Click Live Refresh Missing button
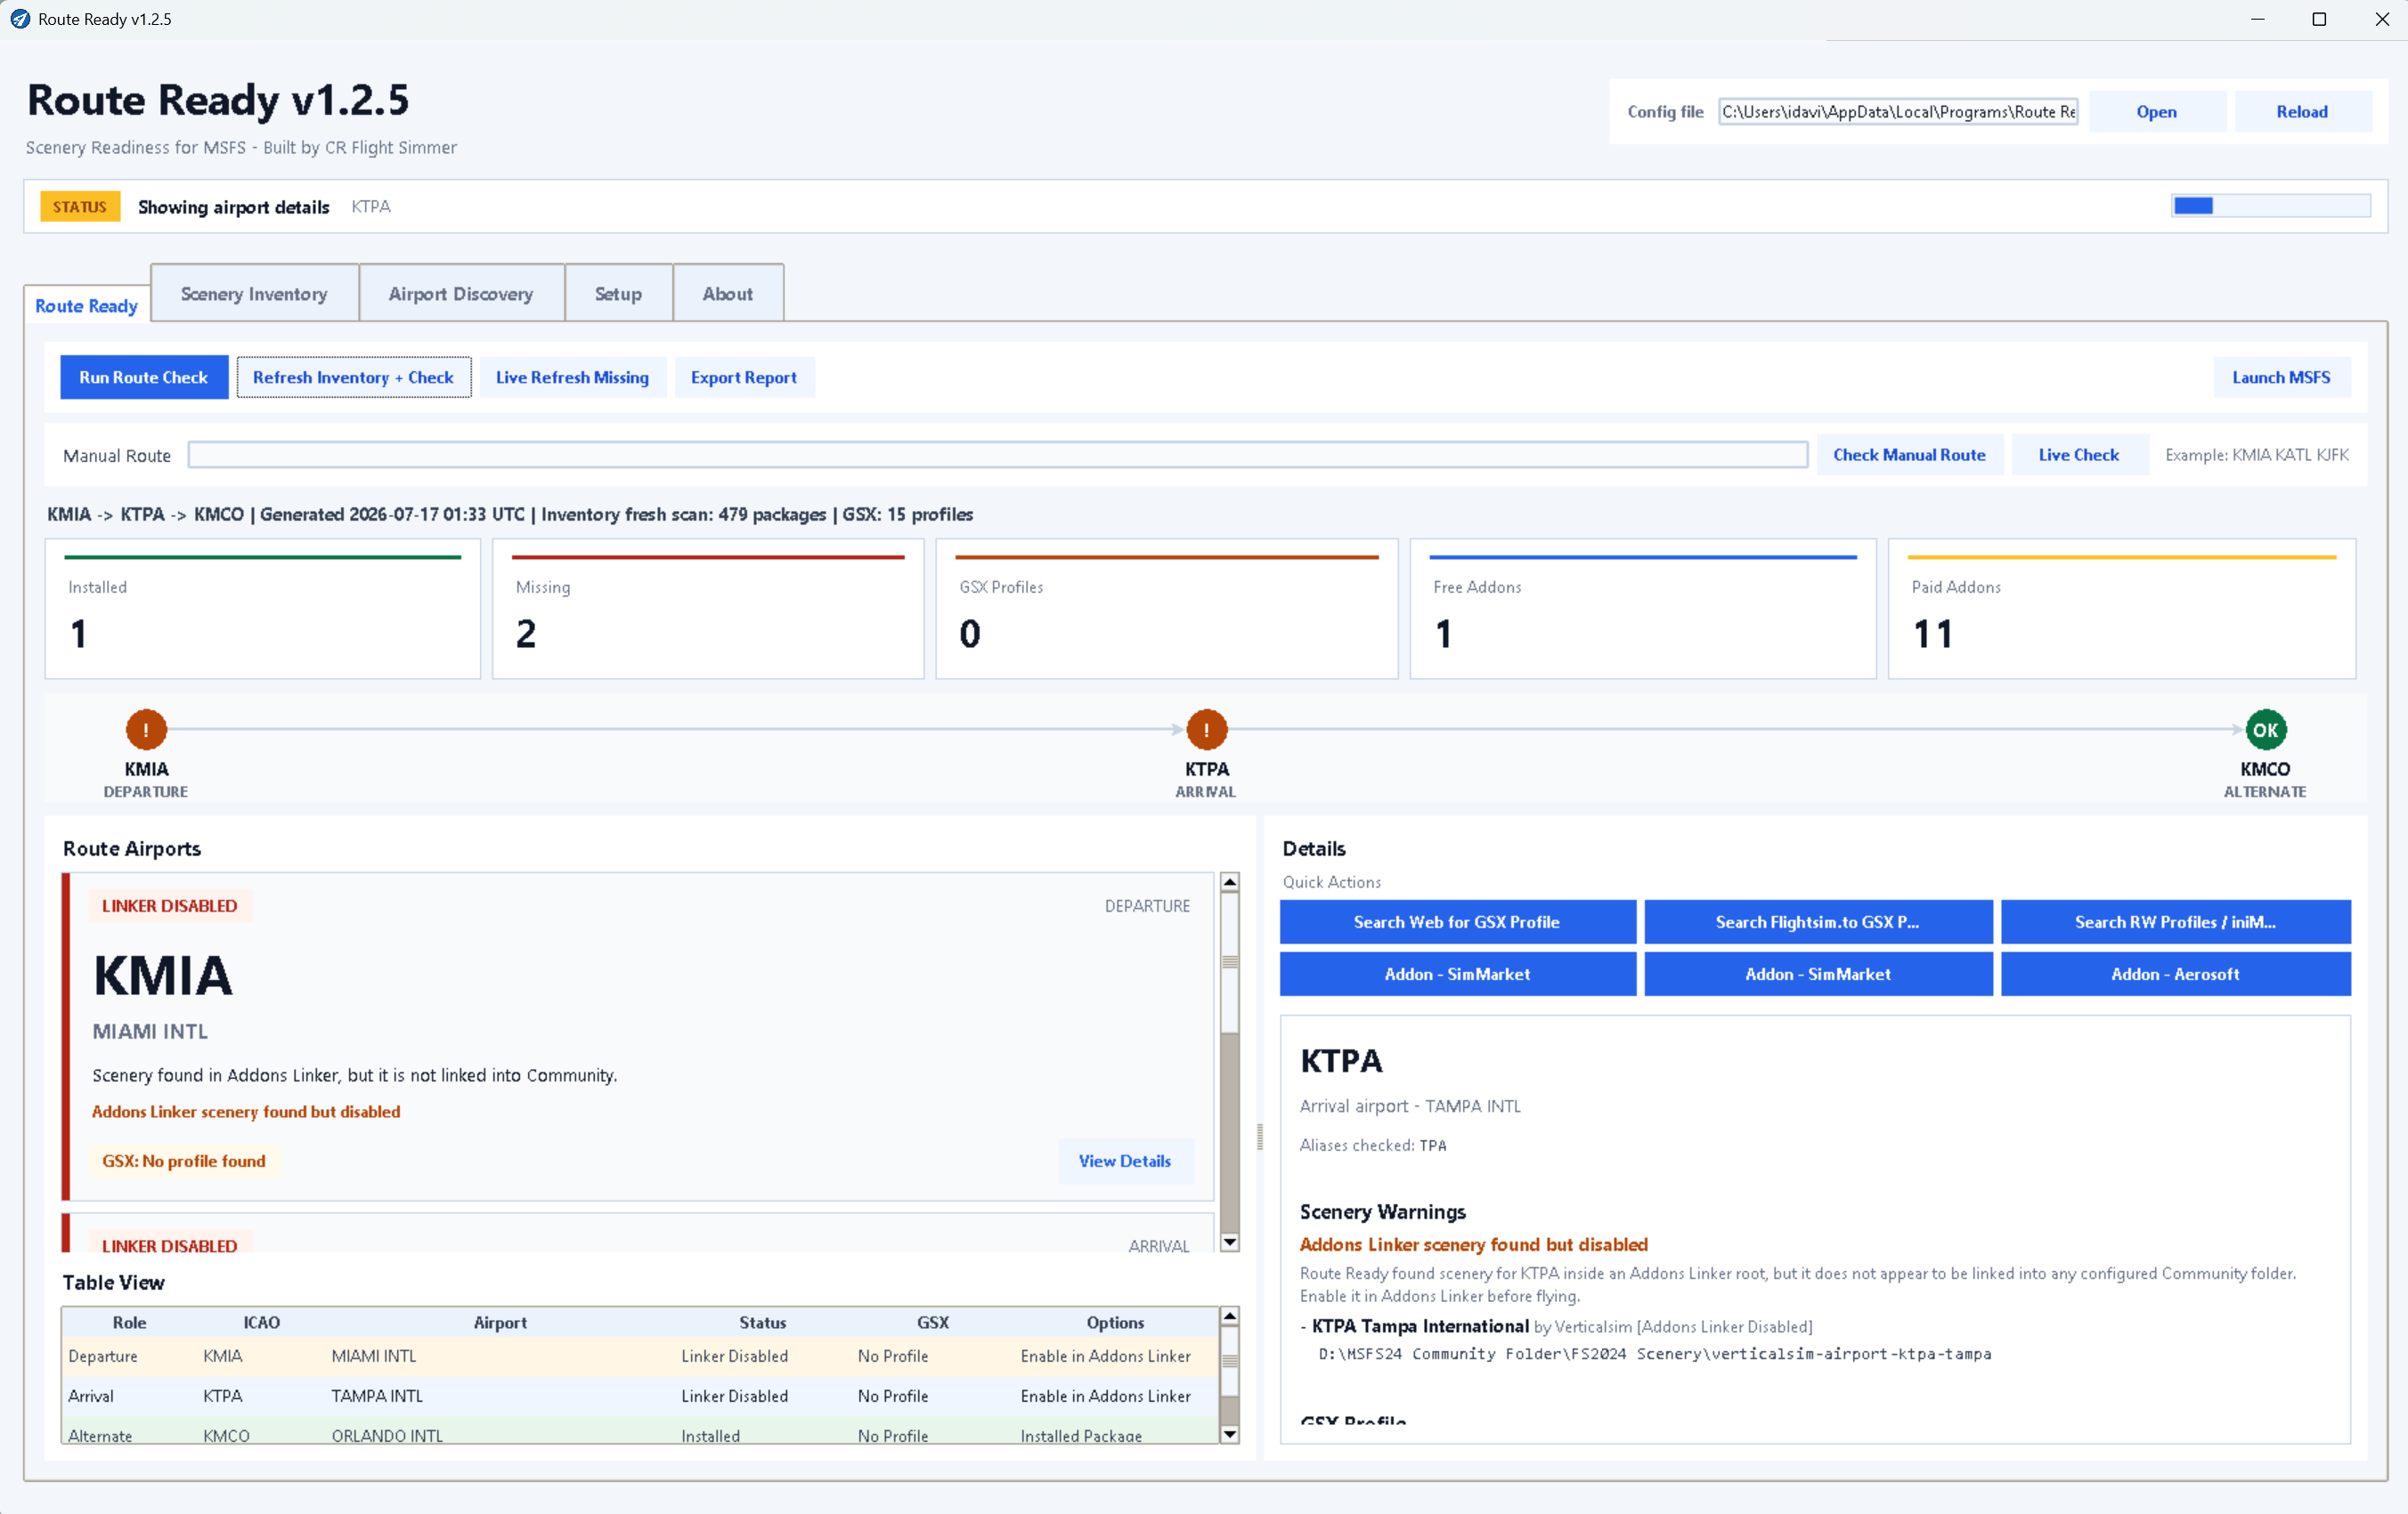The height and width of the screenshot is (1514, 2408). pyautogui.click(x=572, y=376)
